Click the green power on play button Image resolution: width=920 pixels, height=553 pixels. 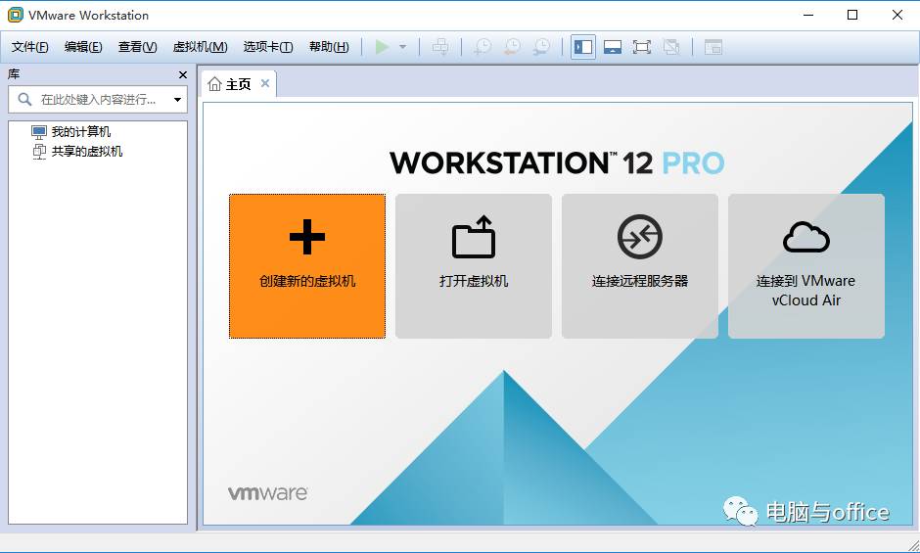[382, 46]
